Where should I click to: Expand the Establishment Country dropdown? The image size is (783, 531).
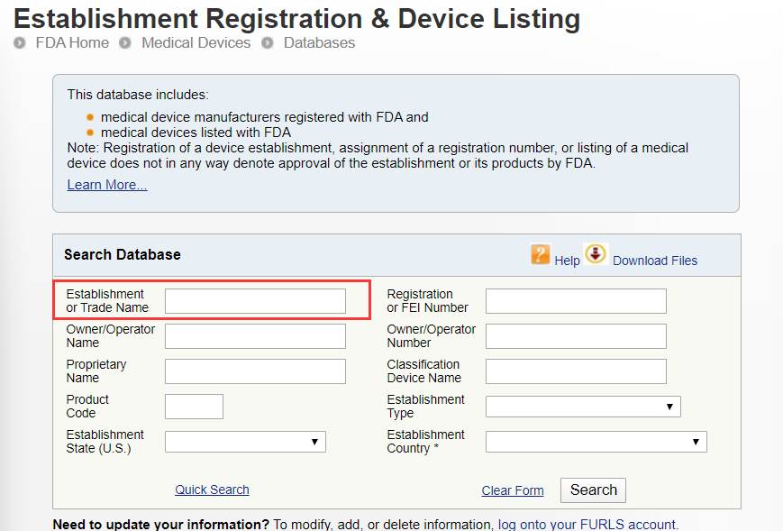click(x=596, y=442)
